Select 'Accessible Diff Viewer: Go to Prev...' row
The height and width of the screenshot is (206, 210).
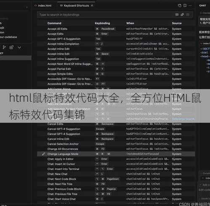tap(116, 84)
